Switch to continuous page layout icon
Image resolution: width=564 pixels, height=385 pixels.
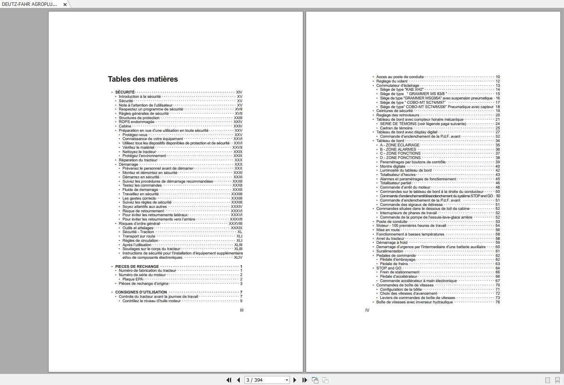tap(557, 380)
